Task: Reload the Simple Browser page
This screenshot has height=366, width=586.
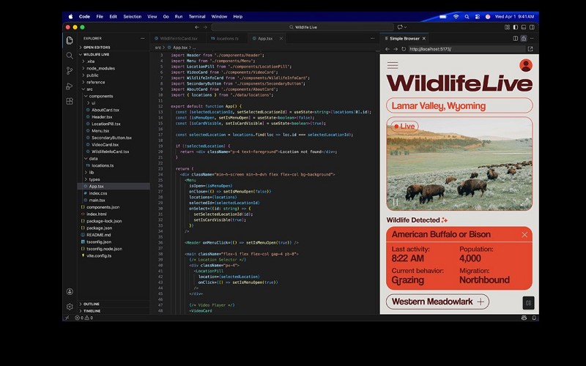Action: click(x=404, y=49)
